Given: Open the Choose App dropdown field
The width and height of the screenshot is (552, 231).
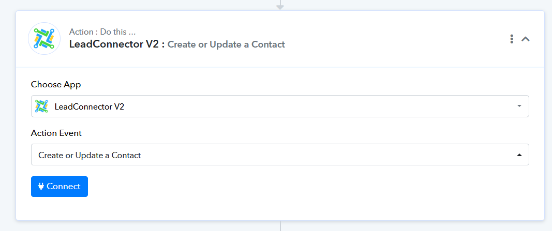Looking at the screenshot, I should [279, 106].
